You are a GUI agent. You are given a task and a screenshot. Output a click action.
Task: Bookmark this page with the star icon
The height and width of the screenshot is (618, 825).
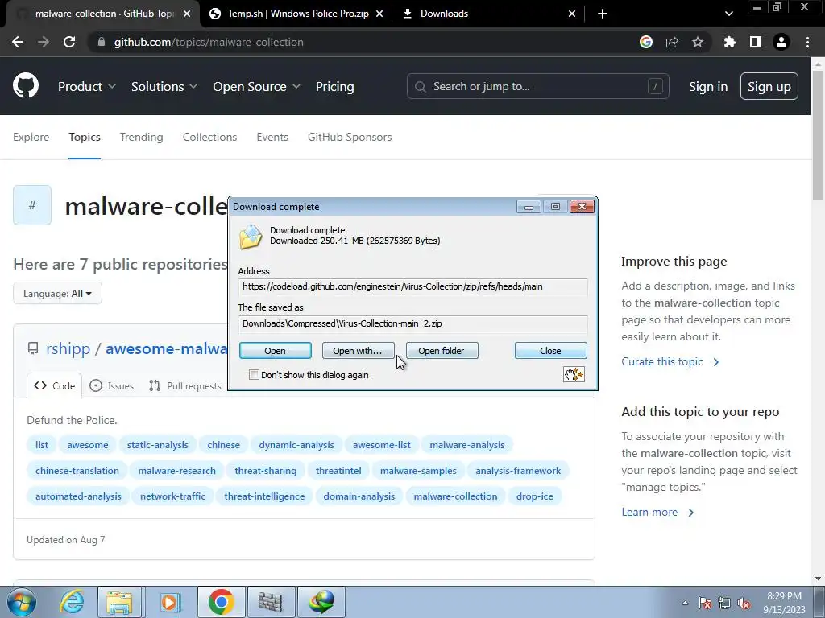698,42
